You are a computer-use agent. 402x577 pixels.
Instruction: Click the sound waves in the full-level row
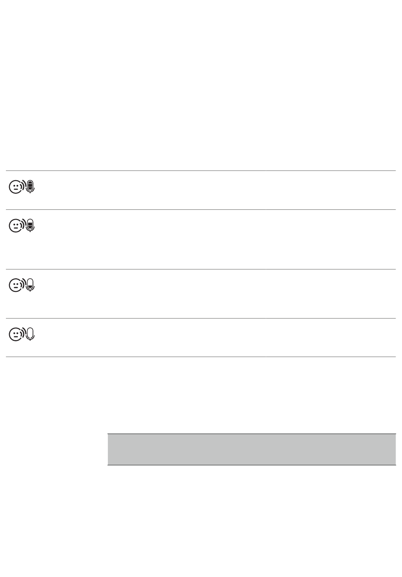[x=24, y=186]
